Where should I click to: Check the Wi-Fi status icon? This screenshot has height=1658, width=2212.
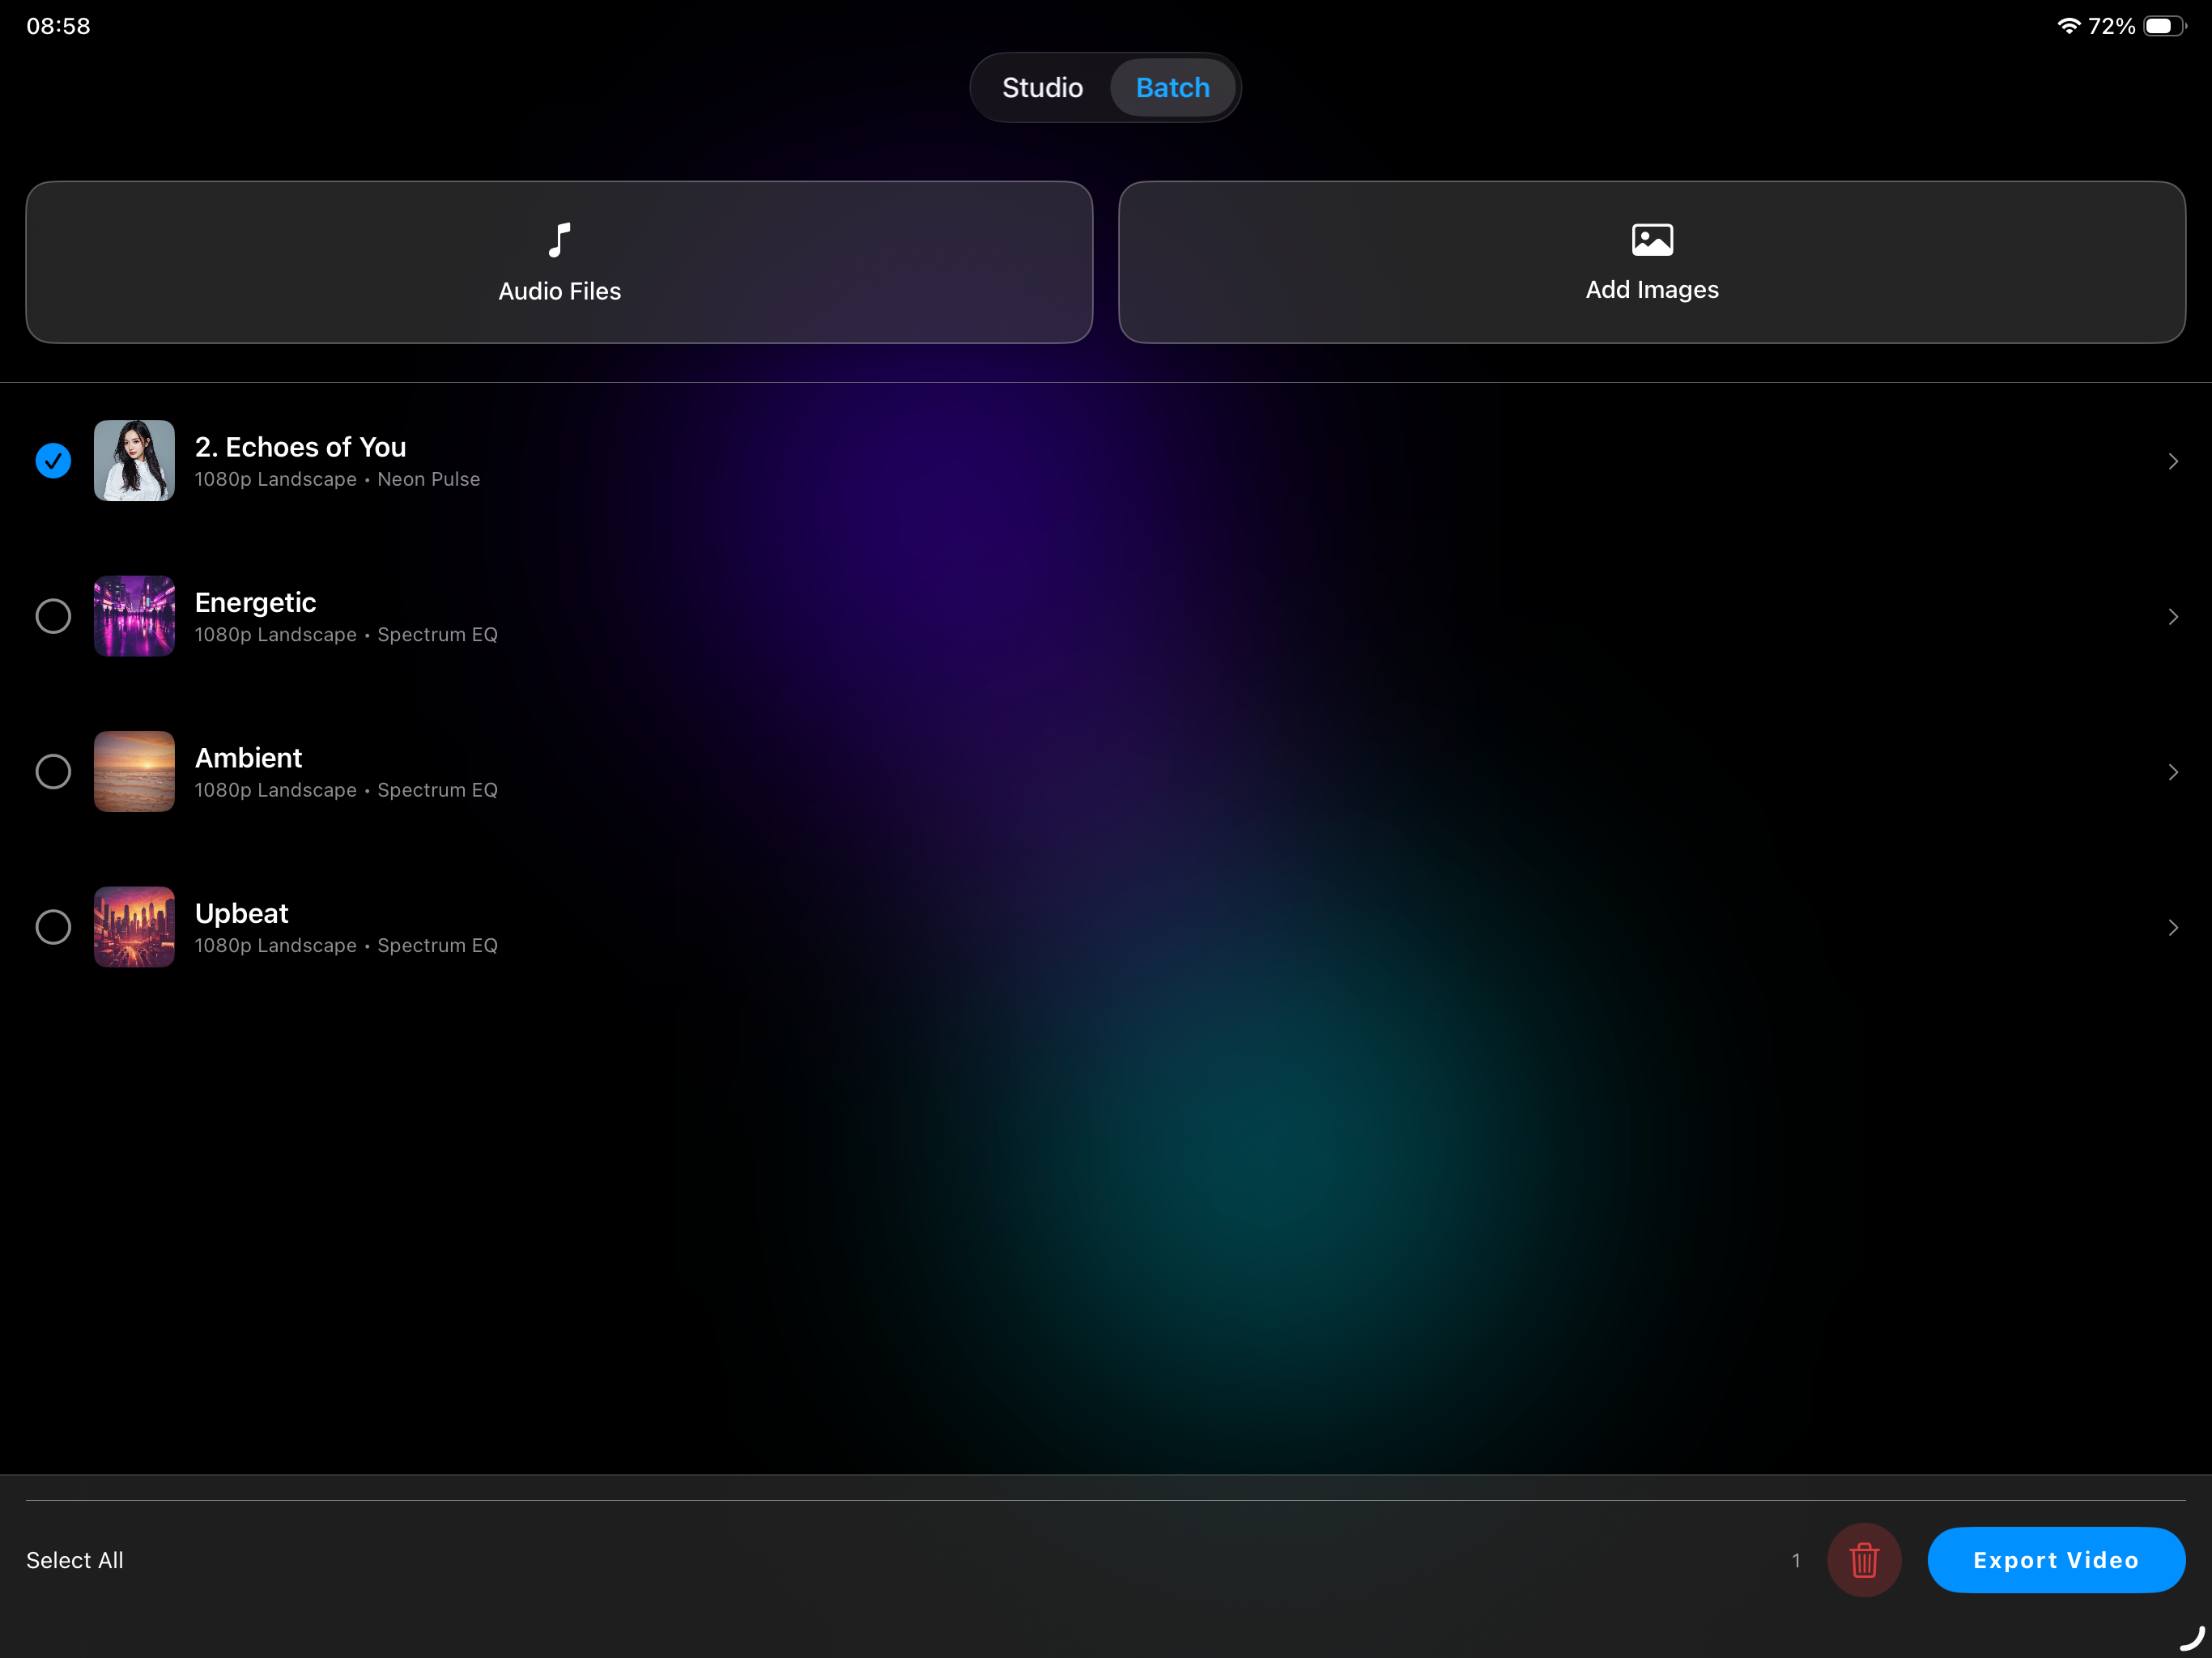(2069, 26)
